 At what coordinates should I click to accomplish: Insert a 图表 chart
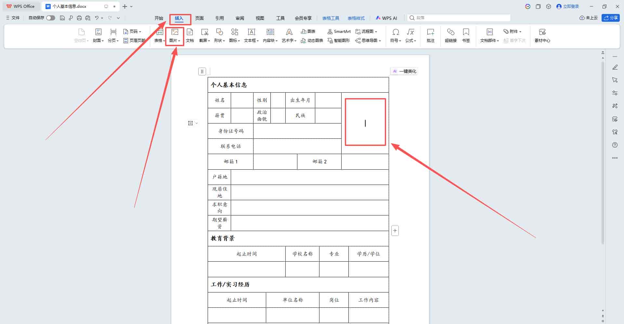click(x=308, y=32)
